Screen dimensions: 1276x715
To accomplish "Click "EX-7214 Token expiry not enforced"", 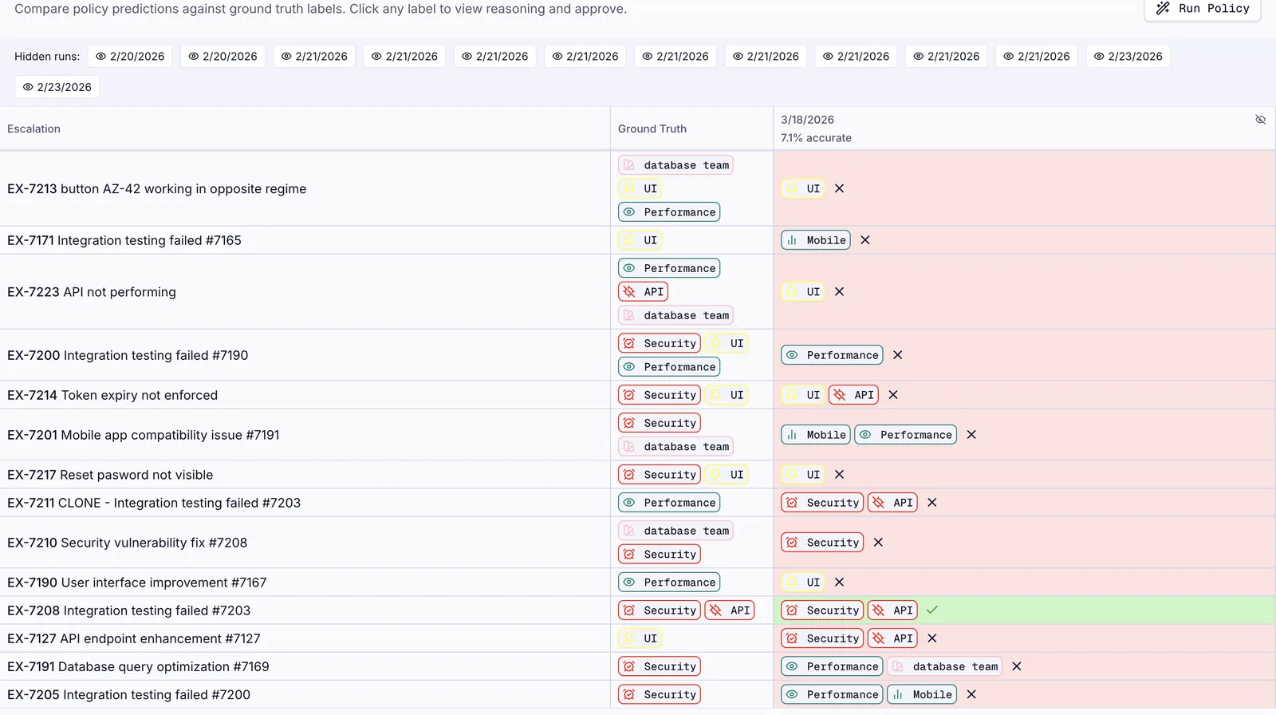I will [x=112, y=395].
